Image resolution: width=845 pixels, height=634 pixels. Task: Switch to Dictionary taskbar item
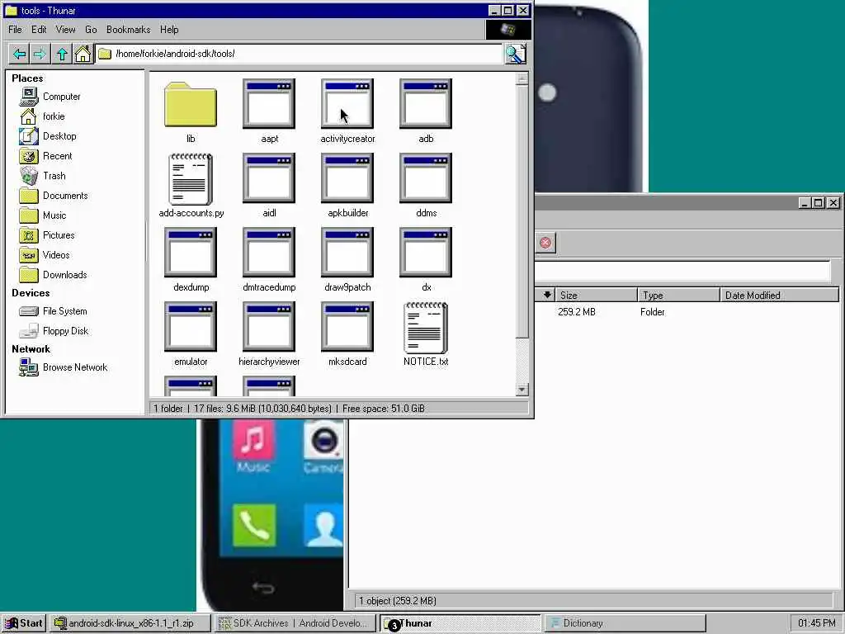click(625, 623)
